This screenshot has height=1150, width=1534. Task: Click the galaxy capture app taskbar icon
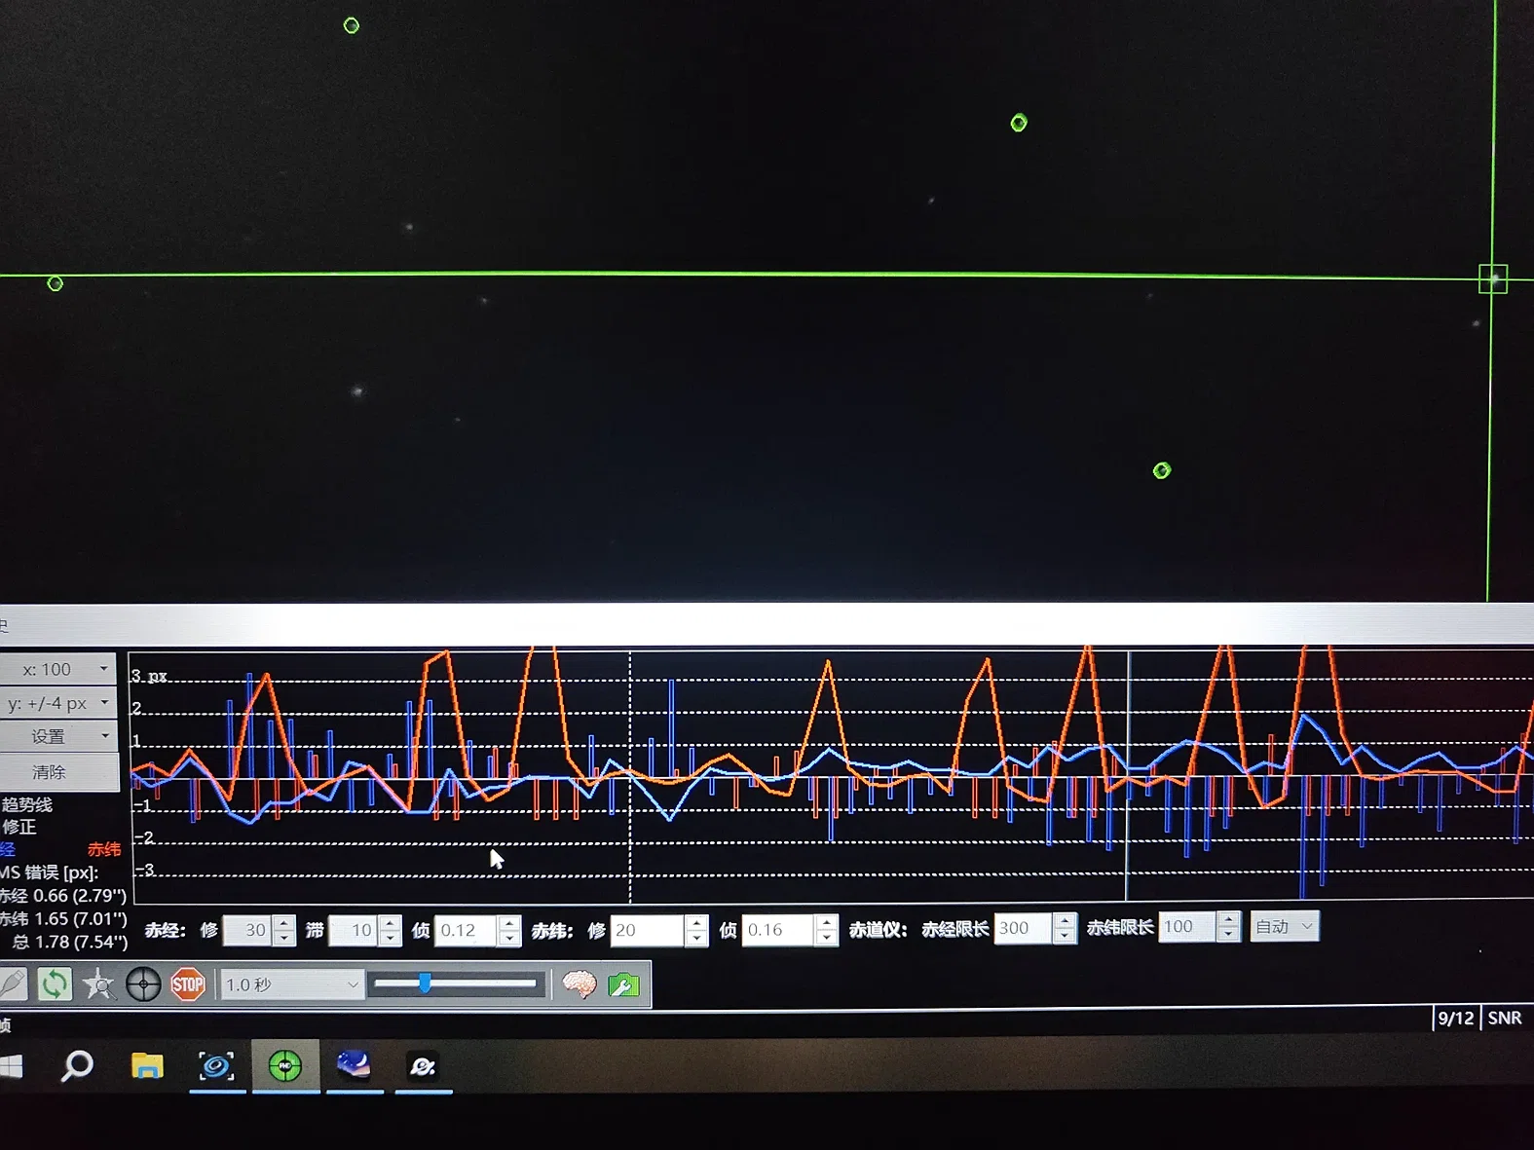click(216, 1066)
